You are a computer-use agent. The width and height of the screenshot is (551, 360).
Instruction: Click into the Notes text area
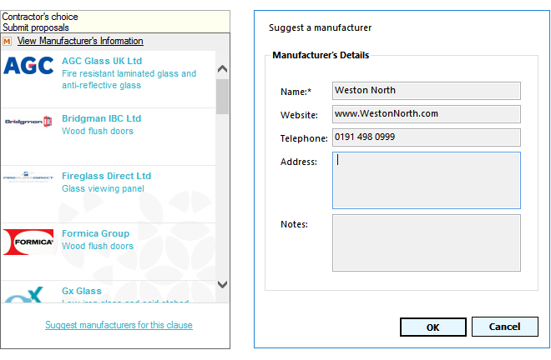[x=427, y=242]
